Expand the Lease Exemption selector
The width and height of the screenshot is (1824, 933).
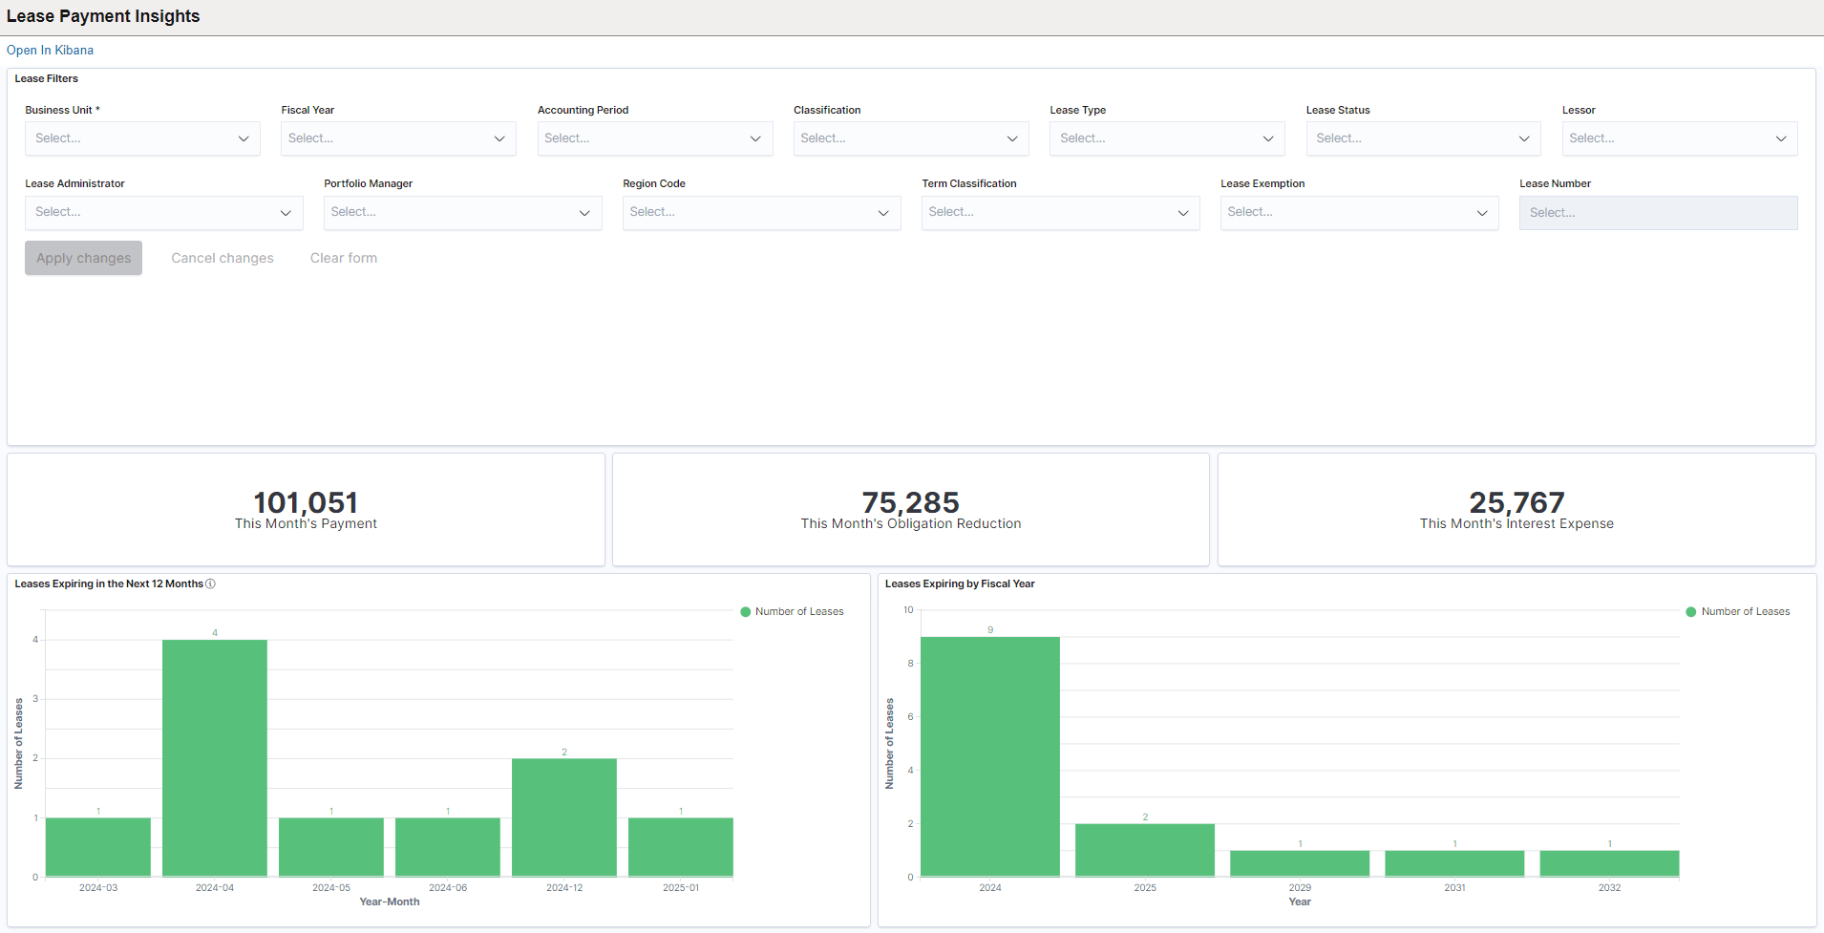coord(1359,212)
